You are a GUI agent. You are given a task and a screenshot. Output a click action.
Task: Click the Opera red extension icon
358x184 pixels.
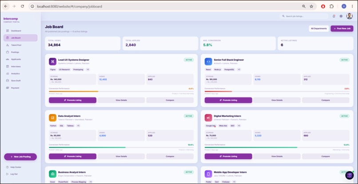(x=323, y=6)
